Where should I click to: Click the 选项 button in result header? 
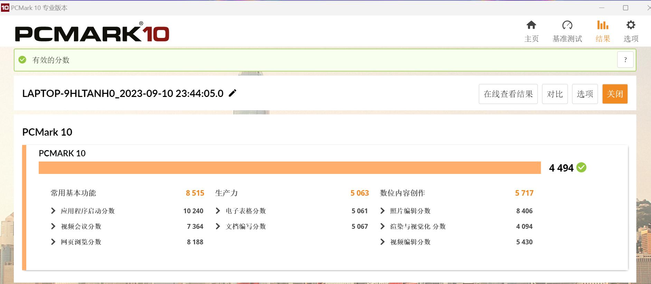pyautogui.click(x=585, y=94)
